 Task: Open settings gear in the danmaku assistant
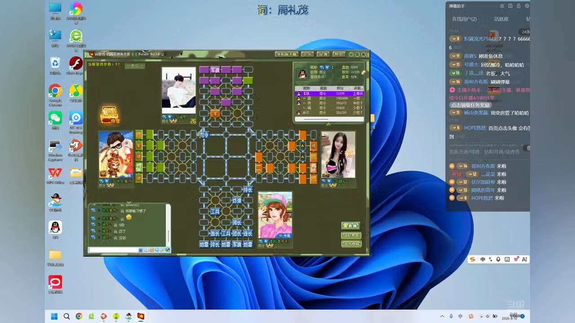[x=527, y=6]
